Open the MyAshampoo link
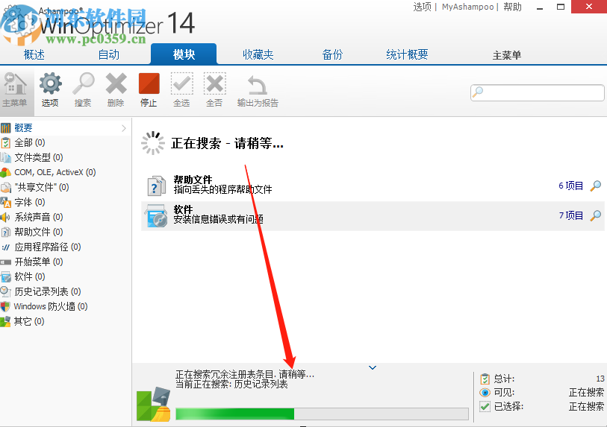The width and height of the screenshot is (607, 427). [467, 7]
